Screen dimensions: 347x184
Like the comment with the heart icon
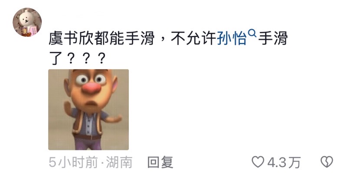click(258, 161)
